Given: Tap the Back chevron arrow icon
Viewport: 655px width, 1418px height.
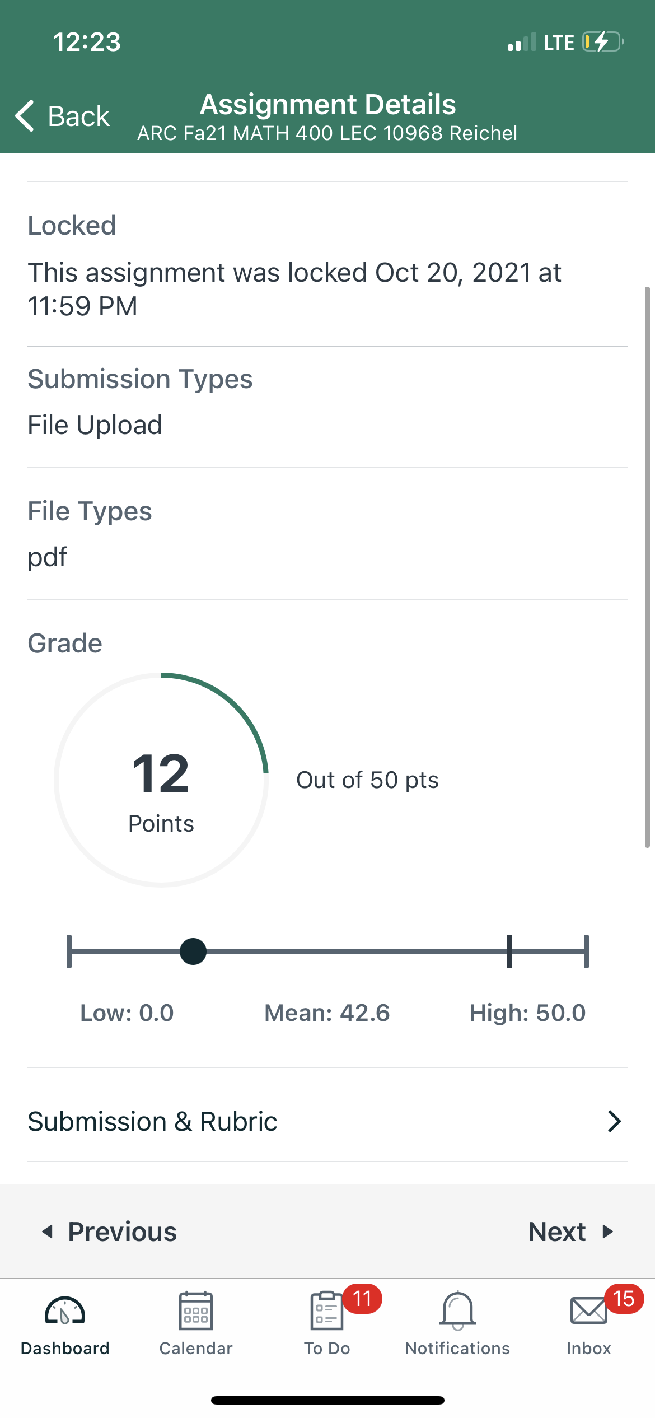Looking at the screenshot, I should [25, 116].
